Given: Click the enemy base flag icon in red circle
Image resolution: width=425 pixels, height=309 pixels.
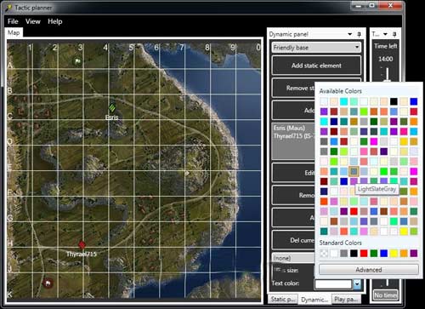Looking at the screenshot, I should pos(48,283).
